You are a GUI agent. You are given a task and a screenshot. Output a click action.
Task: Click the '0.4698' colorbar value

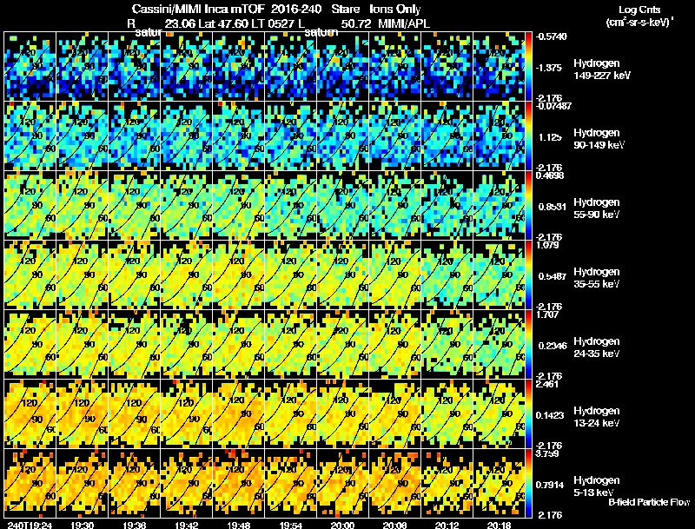tap(550, 175)
